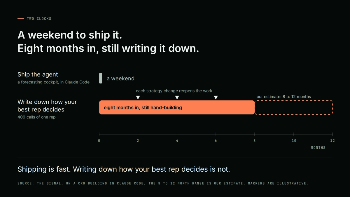Screen dimensions: 350x197
Task: Click the 409 calls of one rep caption
Action: (36, 117)
